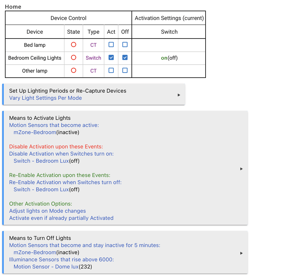Uncheck Act for Bedroom Ceiling Lights
284x280 pixels.
coord(111,58)
